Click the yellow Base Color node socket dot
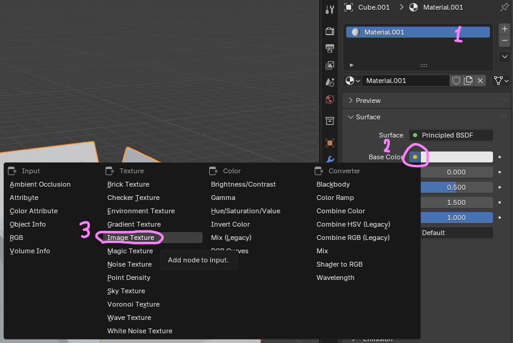The width and height of the screenshot is (513, 343). 415,157
